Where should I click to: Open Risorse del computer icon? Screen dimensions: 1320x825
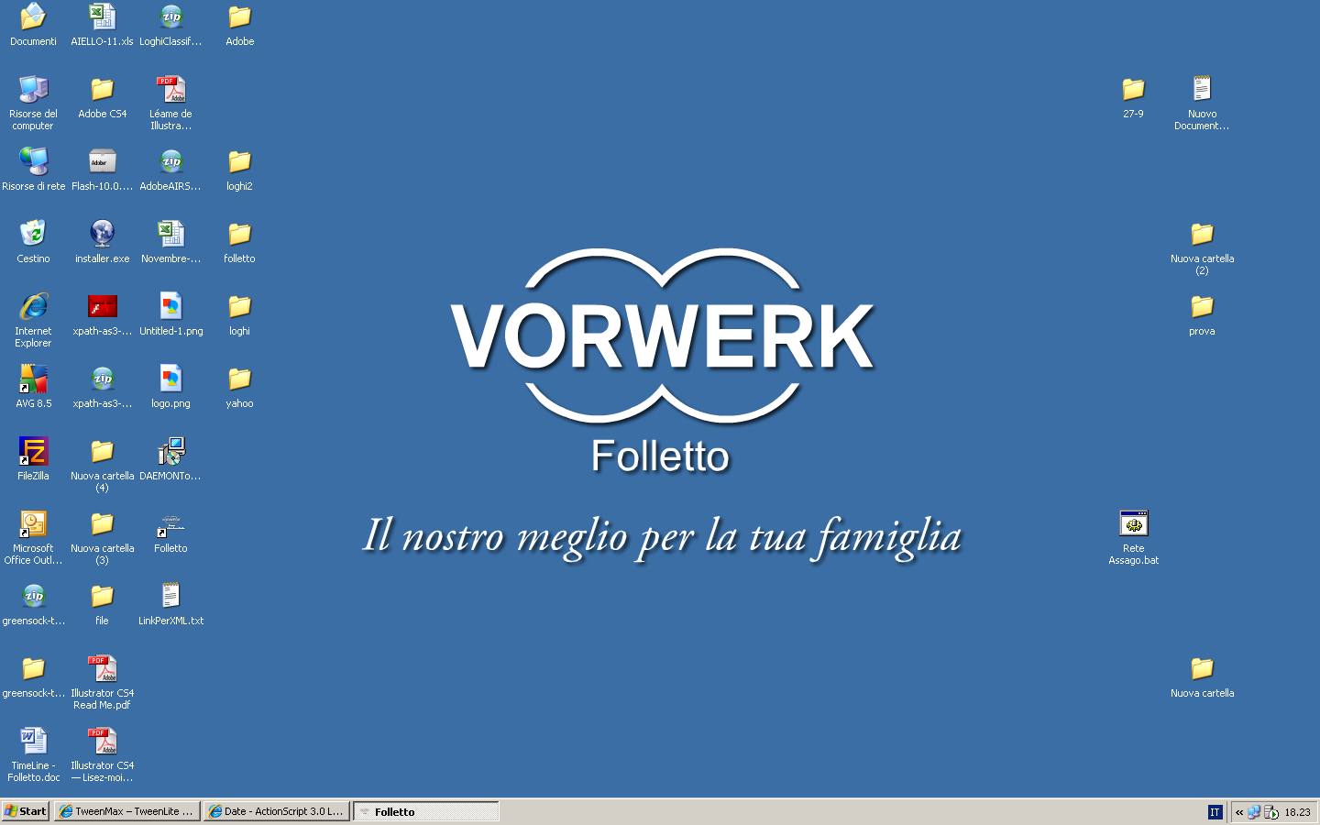pos(33,89)
